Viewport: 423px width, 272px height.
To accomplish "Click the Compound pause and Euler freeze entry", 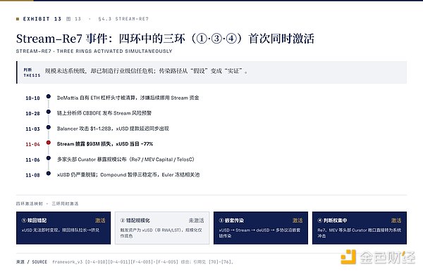I will click(128, 174).
